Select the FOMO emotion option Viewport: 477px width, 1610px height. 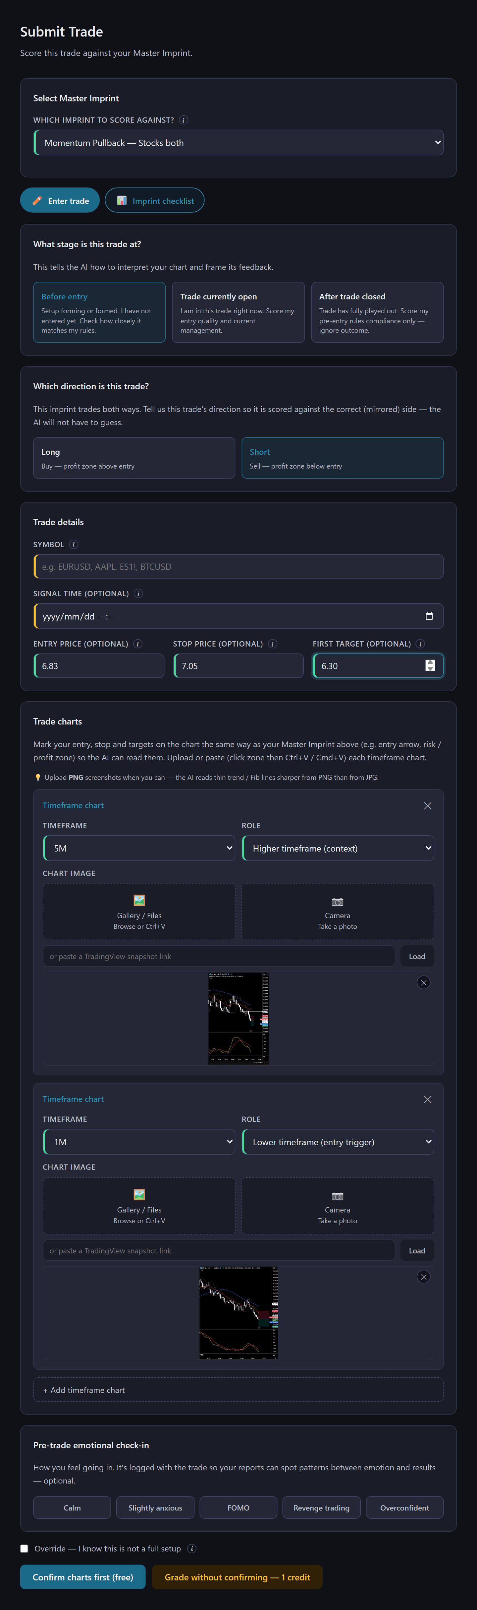point(238,1507)
